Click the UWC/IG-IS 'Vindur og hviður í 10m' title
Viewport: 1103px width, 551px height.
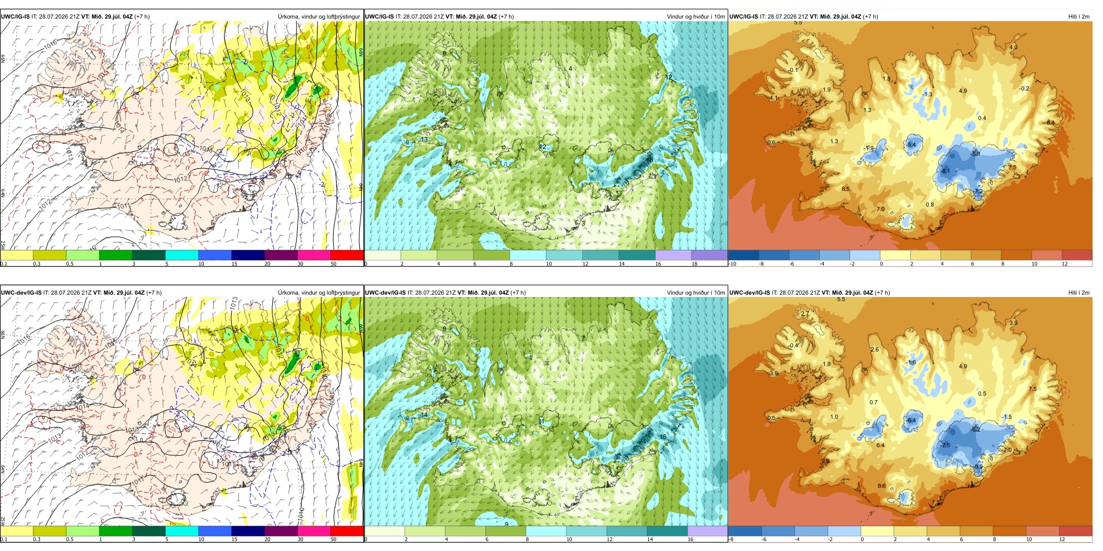click(x=696, y=16)
